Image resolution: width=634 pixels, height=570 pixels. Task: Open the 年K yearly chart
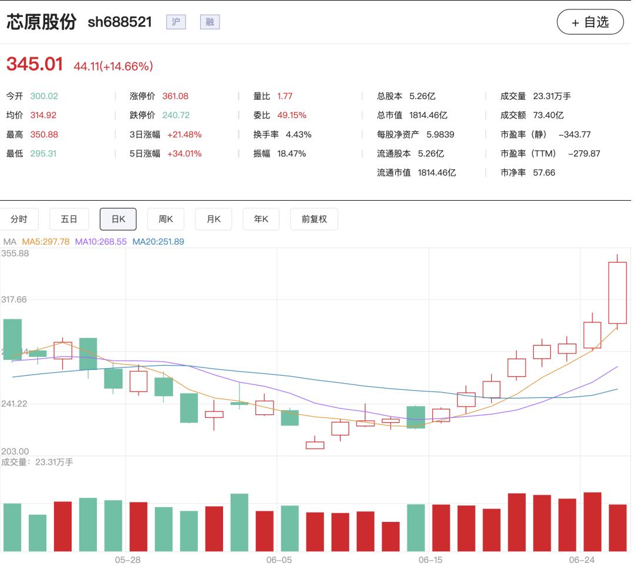point(261,219)
